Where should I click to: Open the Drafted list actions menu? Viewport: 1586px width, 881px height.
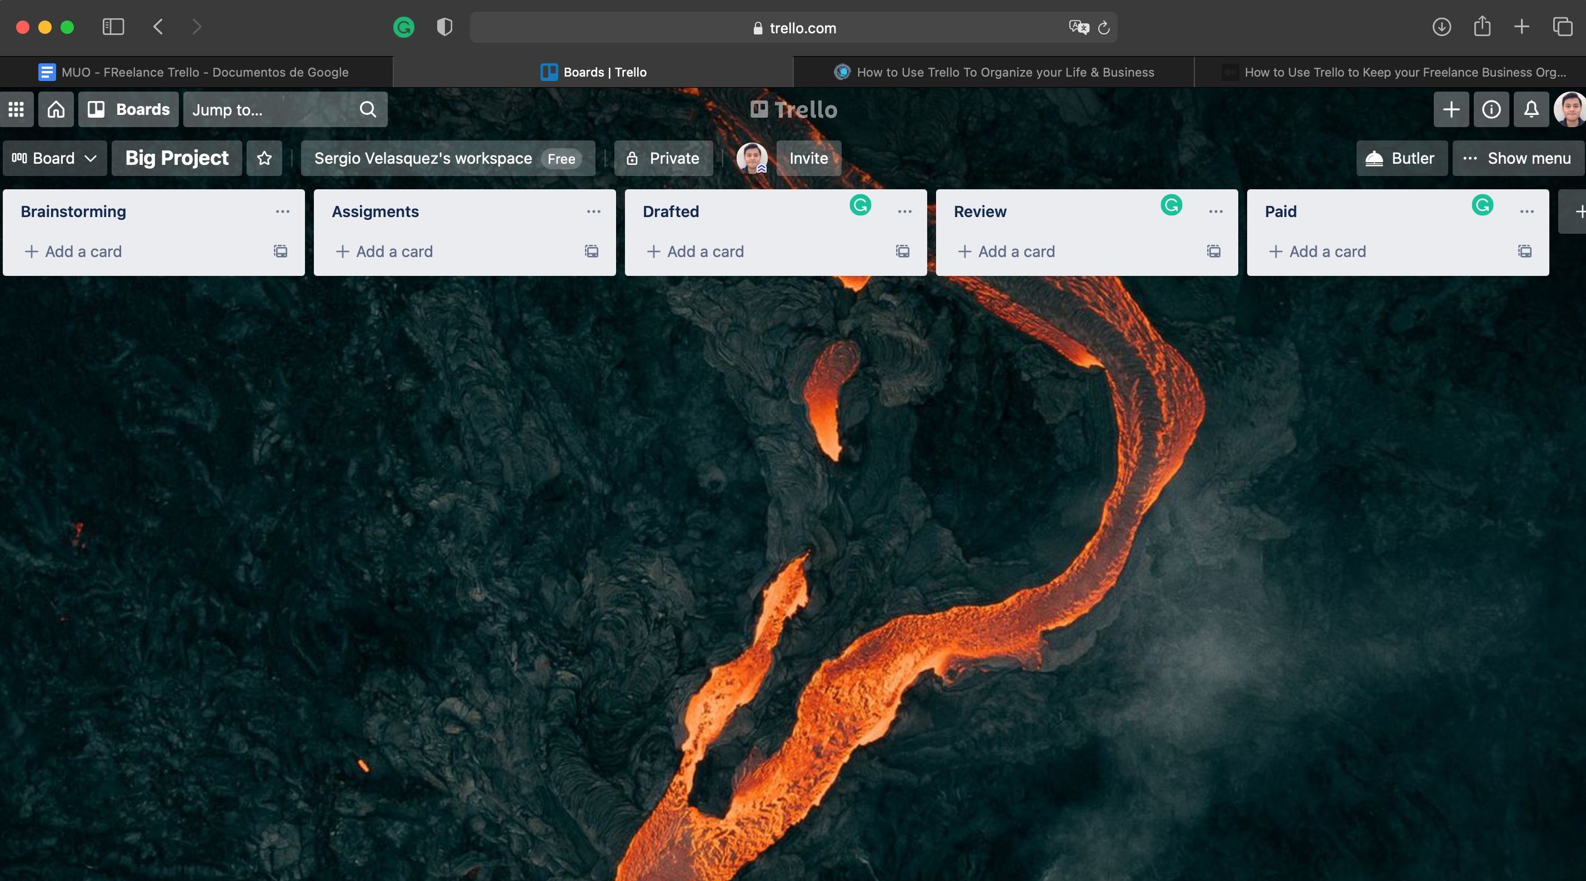click(x=904, y=212)
